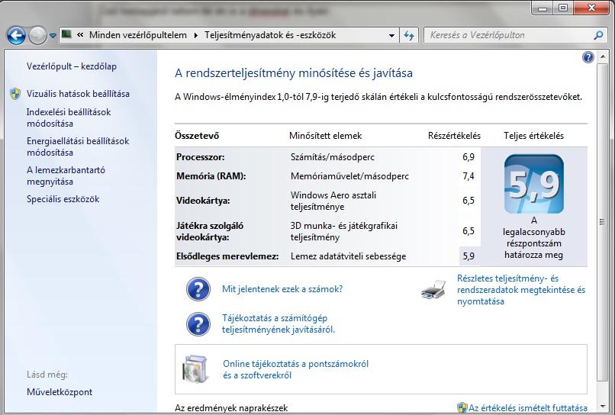This screenshot has height=415, width=615.
Task: Click shield icon beside 'Az értékelés ismételt futtatása'
Action: point(462,407)
